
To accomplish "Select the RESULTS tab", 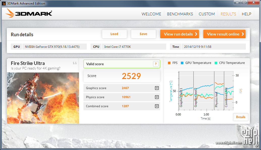I will (x=228, y=14).
